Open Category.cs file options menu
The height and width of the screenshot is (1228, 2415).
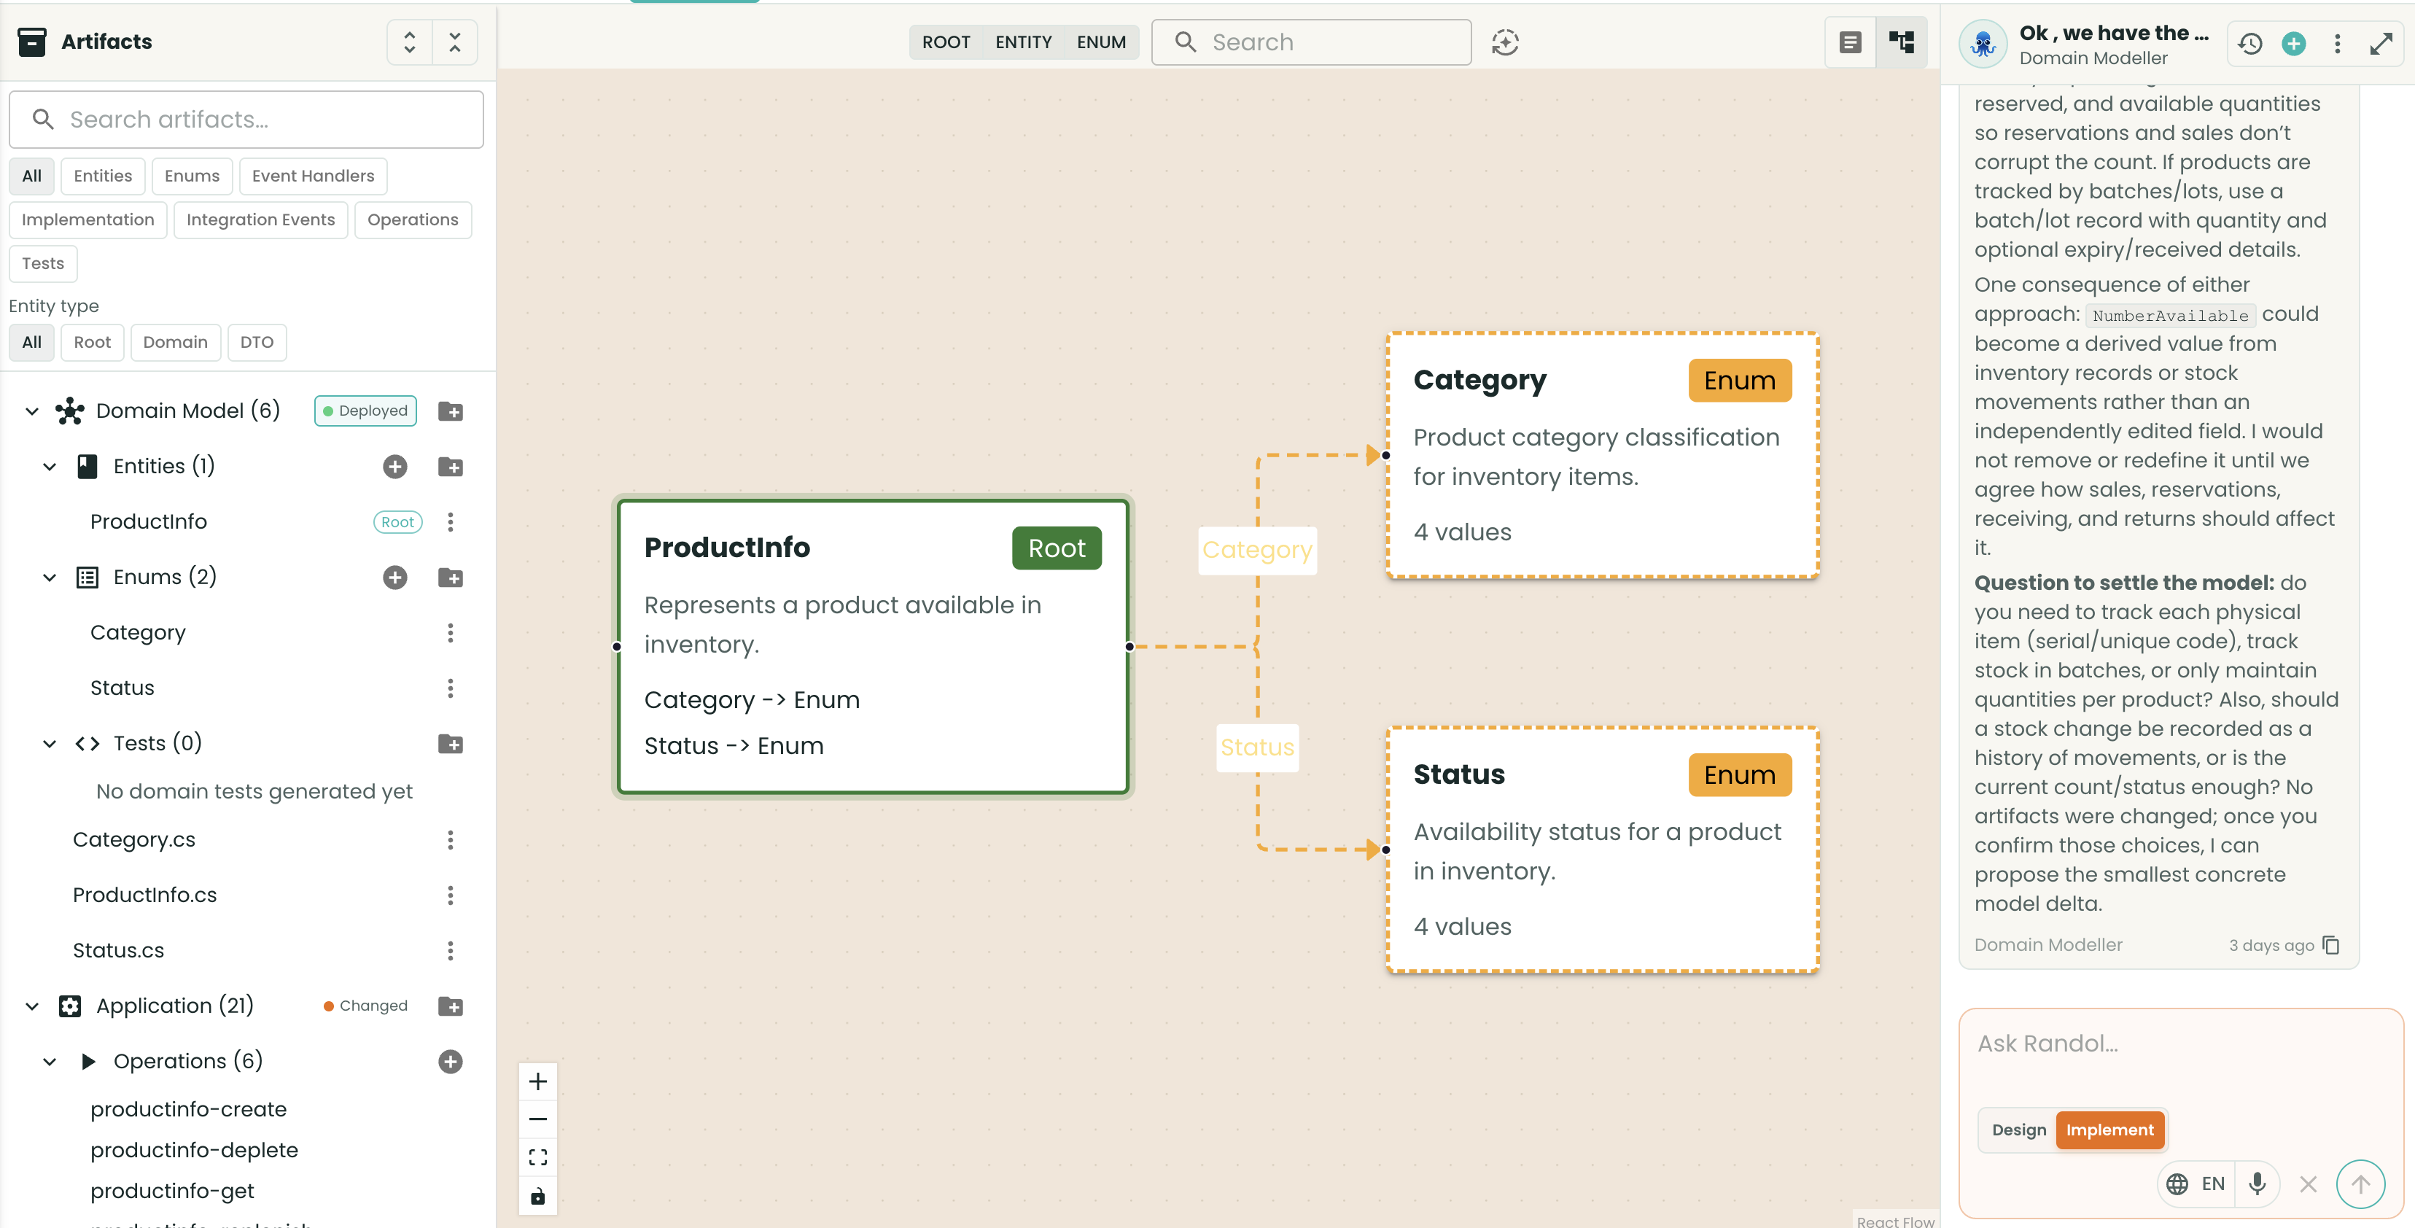[x=450, y=839]
